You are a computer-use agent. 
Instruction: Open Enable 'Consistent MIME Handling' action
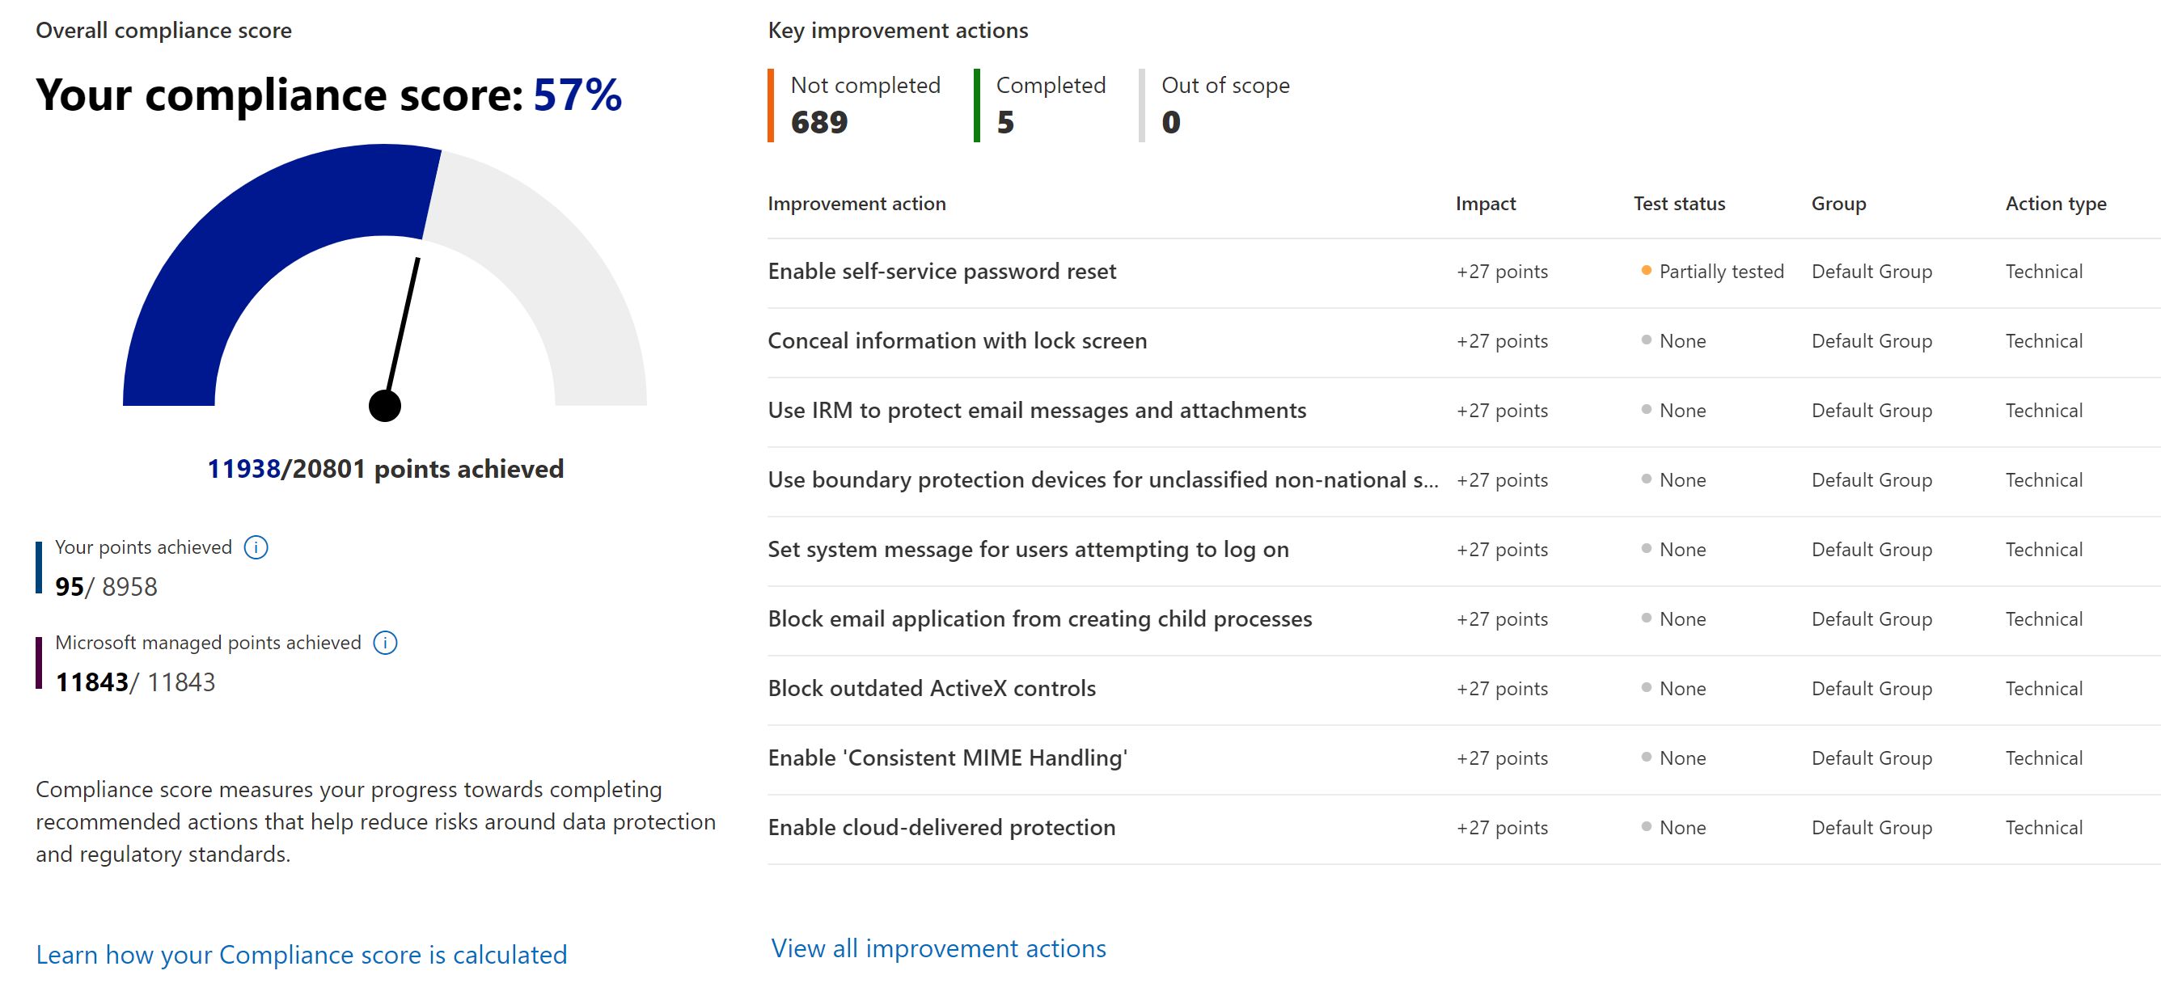click(947, 759)
